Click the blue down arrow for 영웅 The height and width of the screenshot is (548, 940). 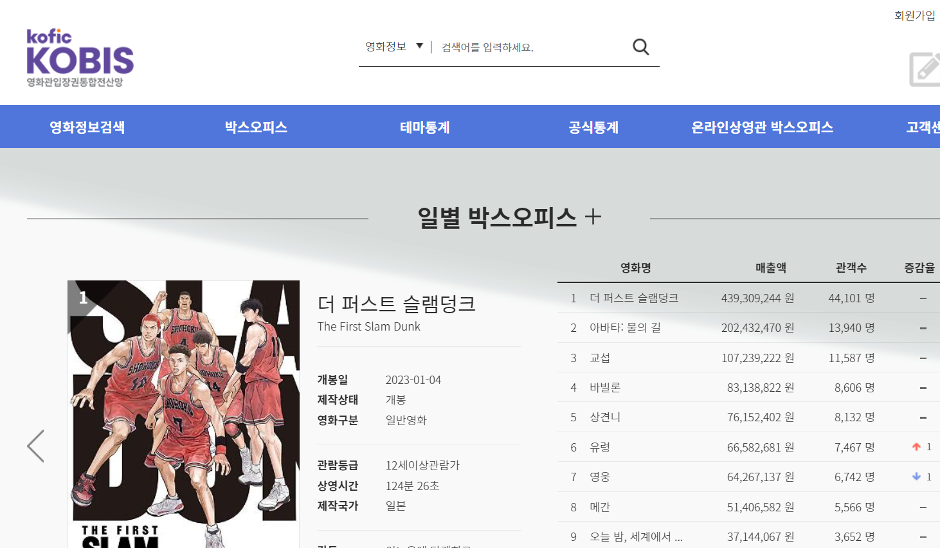(916, 477)
